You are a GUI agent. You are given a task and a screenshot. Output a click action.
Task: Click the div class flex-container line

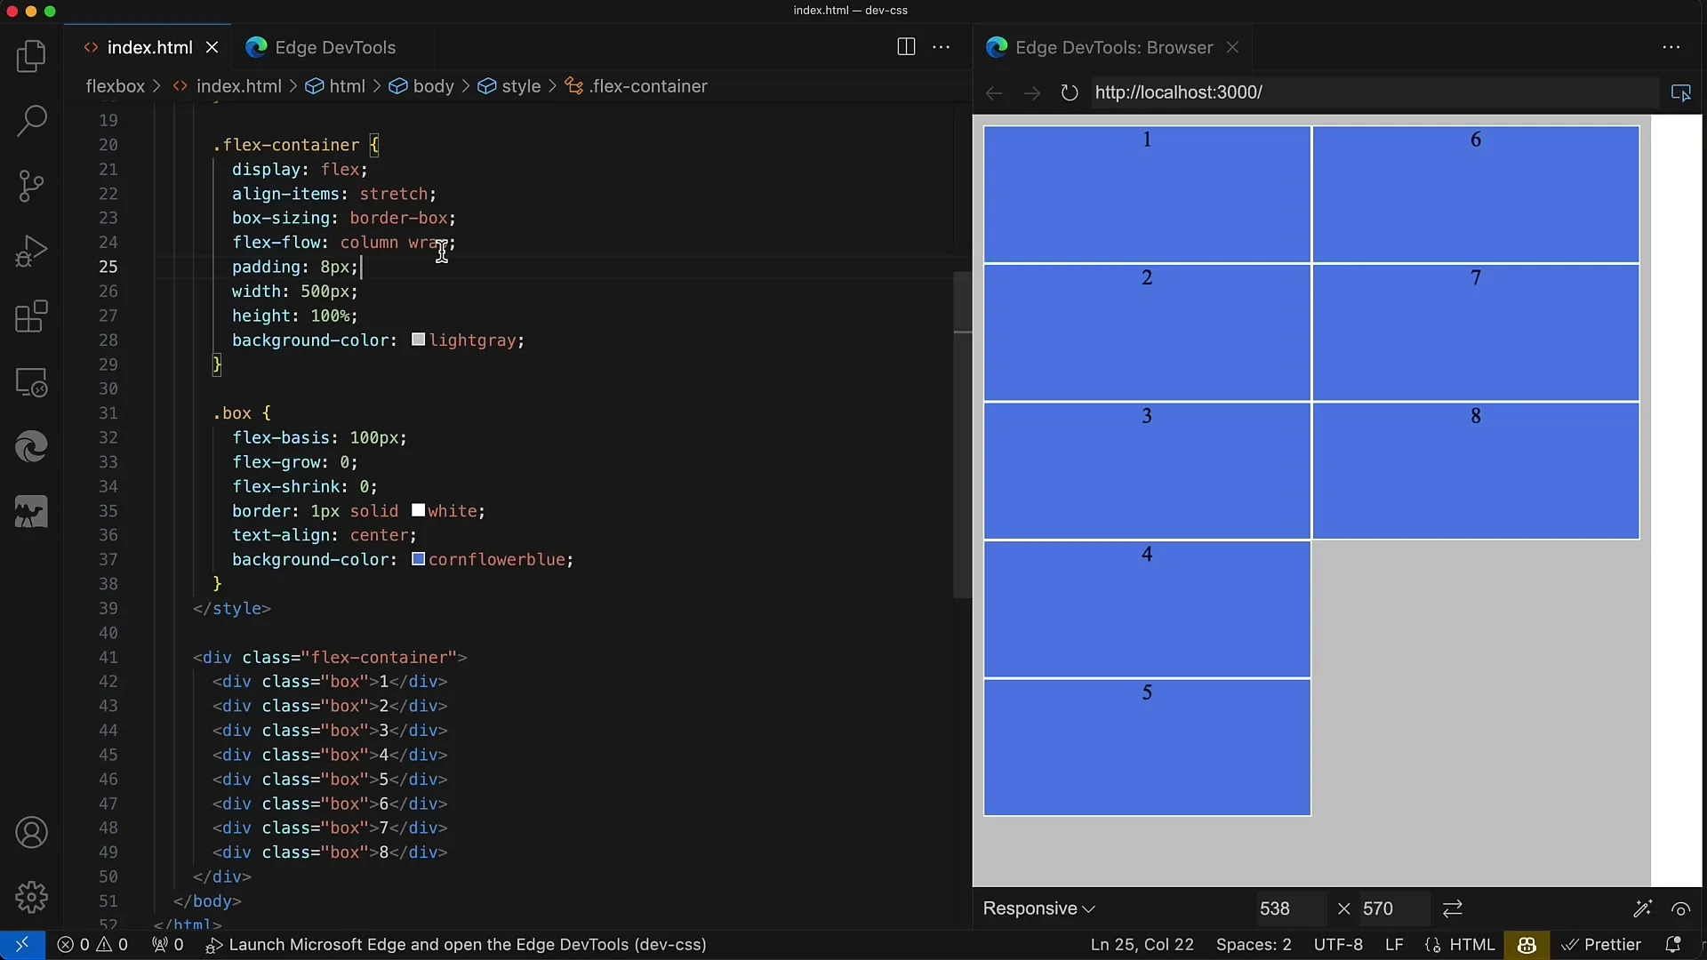(x=330, y=658)
